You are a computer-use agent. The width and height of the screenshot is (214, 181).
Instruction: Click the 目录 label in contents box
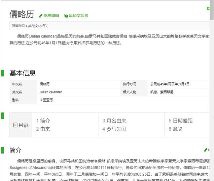[x=23, y=125]
